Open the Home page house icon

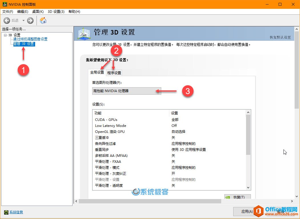(43, 20)
